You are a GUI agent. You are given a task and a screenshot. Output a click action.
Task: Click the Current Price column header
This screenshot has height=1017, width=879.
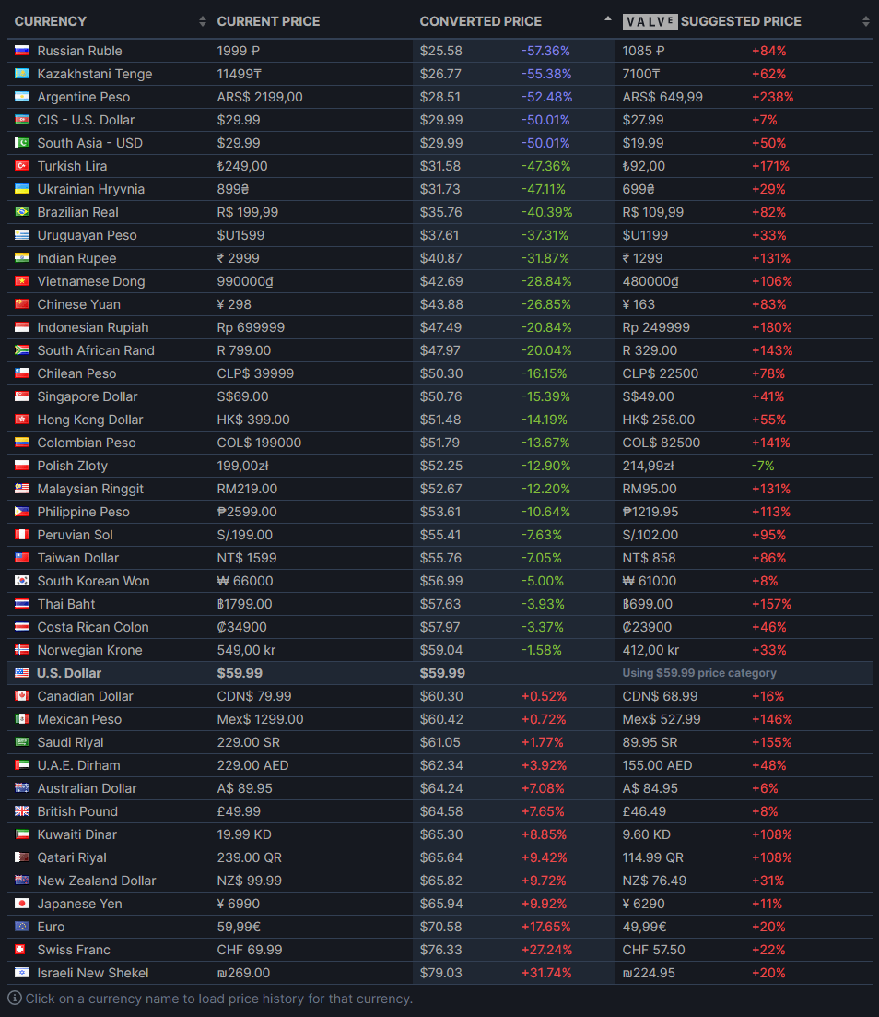click(x=268, y=21)
